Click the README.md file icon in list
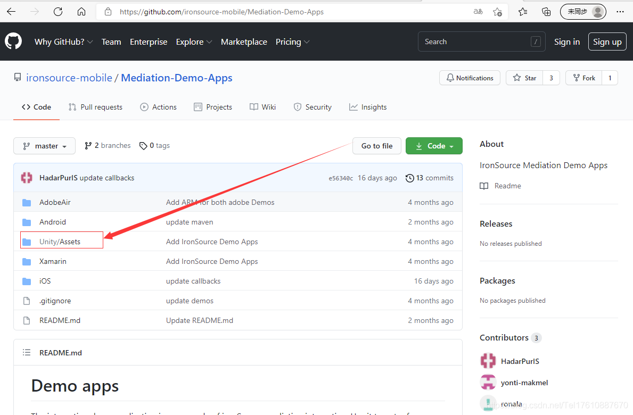Screen dimensions: 633x415 click(x=27, y=321)
